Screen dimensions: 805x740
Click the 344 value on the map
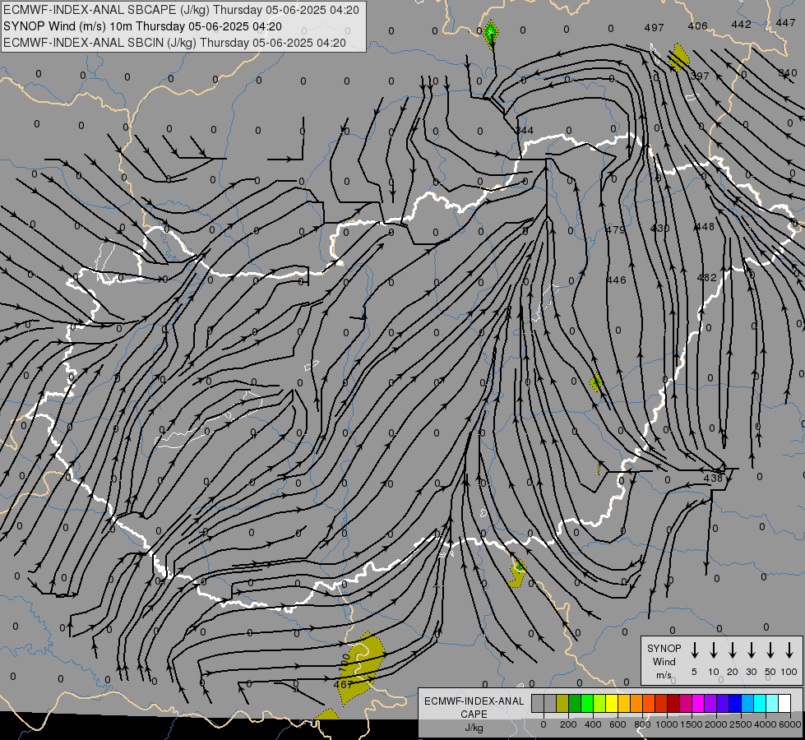pyautogui.click(x=525, y=130)
